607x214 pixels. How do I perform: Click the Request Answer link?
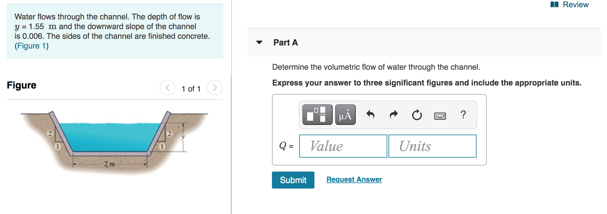[354, 179]
